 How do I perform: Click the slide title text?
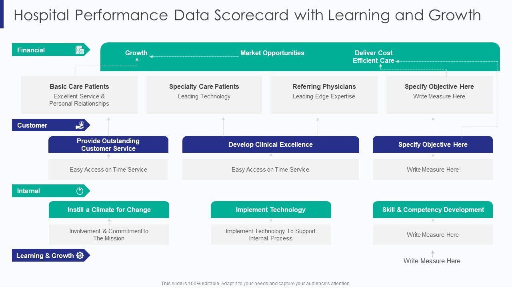click(x=247, y=15)
